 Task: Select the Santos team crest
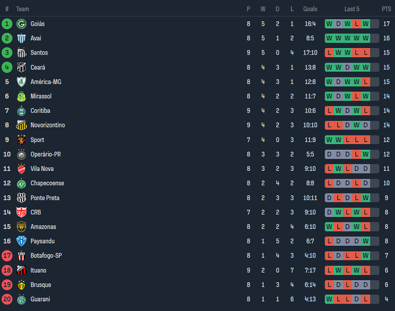[x=21, y=53]
